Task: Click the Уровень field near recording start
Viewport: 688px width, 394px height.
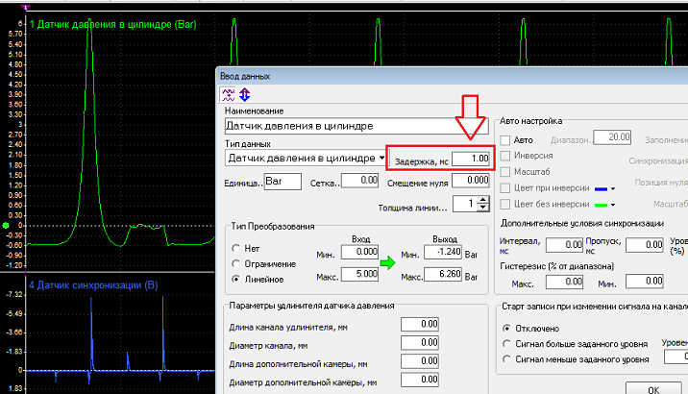Action: point(676,357)
